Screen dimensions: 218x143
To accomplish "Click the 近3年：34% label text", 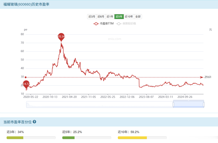I will click(15, 132).
